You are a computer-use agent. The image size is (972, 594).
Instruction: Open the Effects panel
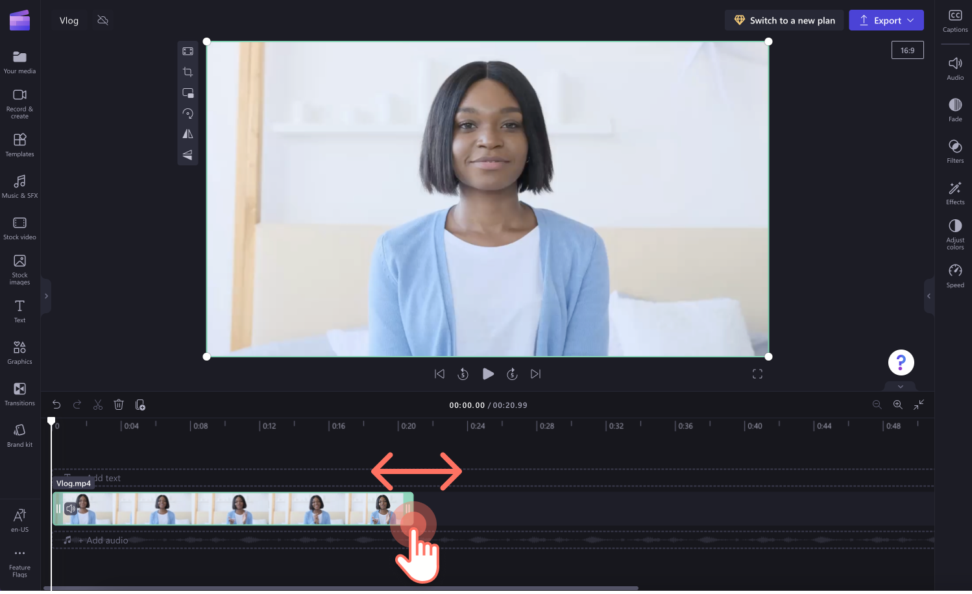coord(954,192)
